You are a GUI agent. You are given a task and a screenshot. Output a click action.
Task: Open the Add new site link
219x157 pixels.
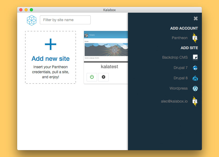(51, 58)
